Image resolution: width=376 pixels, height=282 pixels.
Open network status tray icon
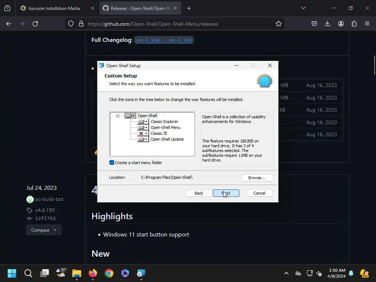point(310,273)
